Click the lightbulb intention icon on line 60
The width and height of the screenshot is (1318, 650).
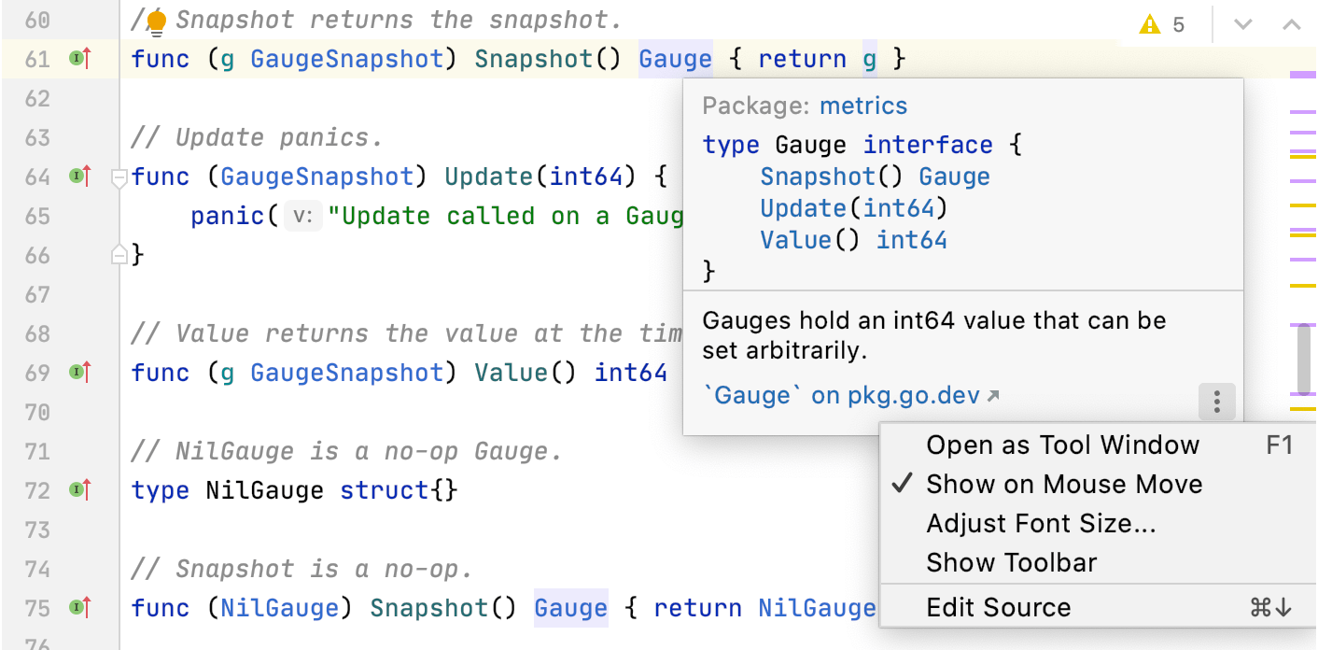(157, 21)
